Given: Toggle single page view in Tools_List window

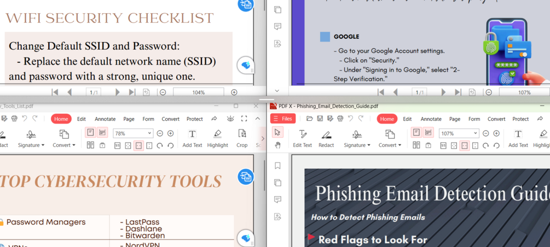Looking at the screenshot, I should (90, 132).
